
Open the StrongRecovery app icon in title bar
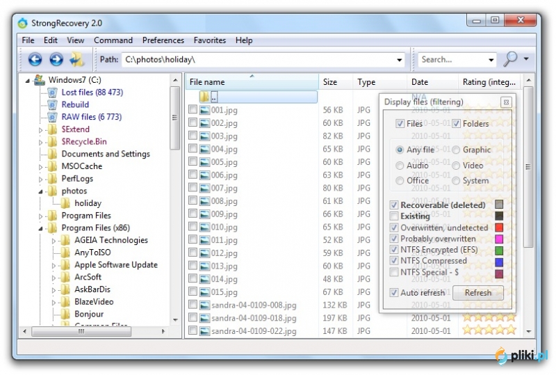(x=23, y=23)
